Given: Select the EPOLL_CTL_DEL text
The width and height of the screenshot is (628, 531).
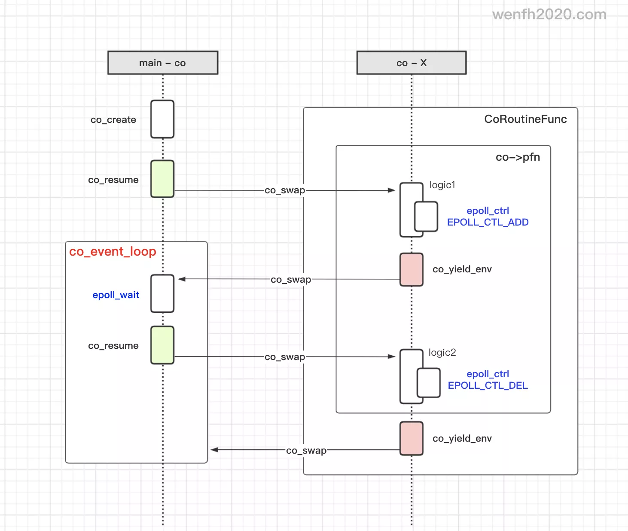Looking at the screenshot, I should pyautogui.click(x=488, y=385).
